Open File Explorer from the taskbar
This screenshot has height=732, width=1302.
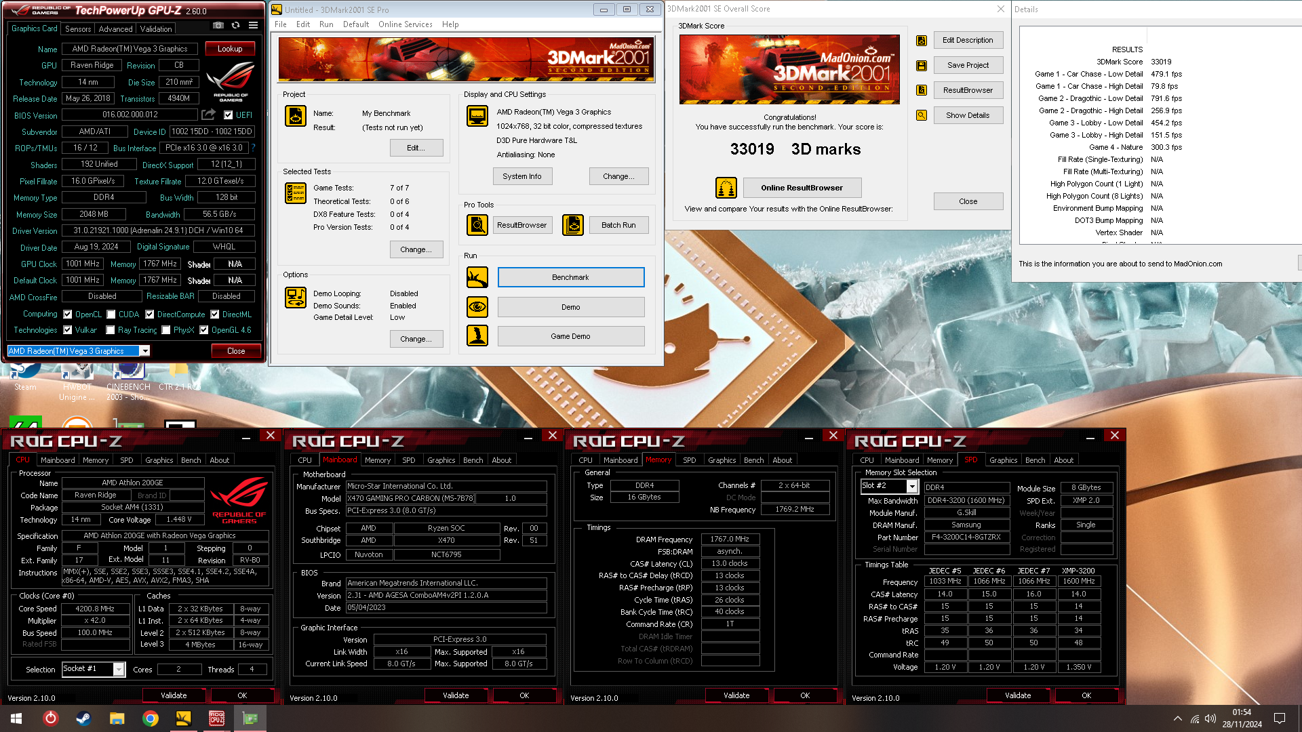click(x=117, y=718)
